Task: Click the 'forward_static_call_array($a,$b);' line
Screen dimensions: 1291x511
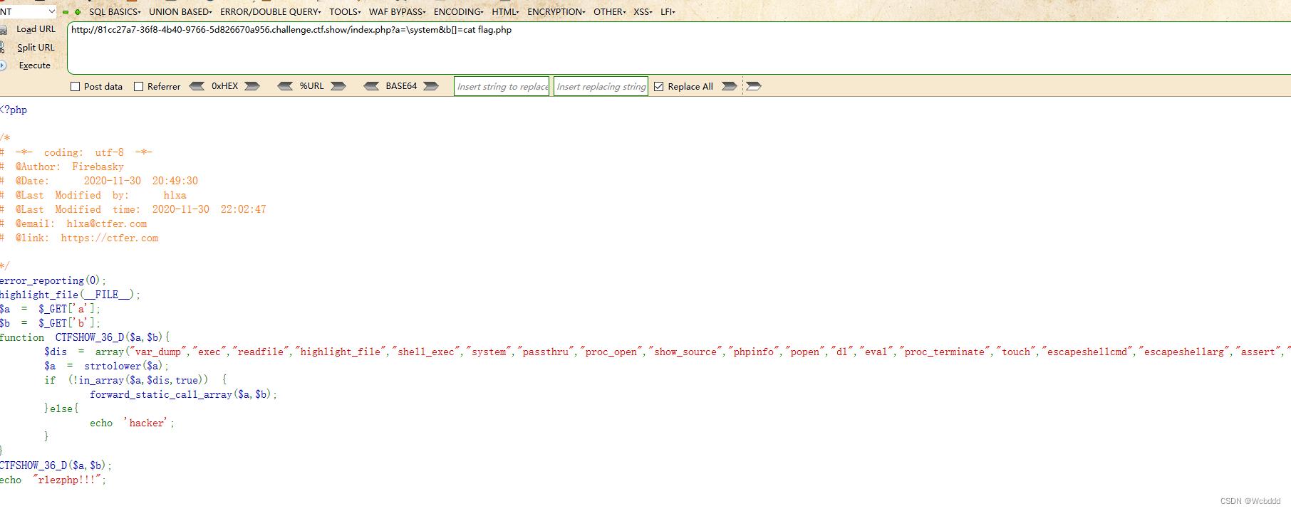Action: coord(183,394)
